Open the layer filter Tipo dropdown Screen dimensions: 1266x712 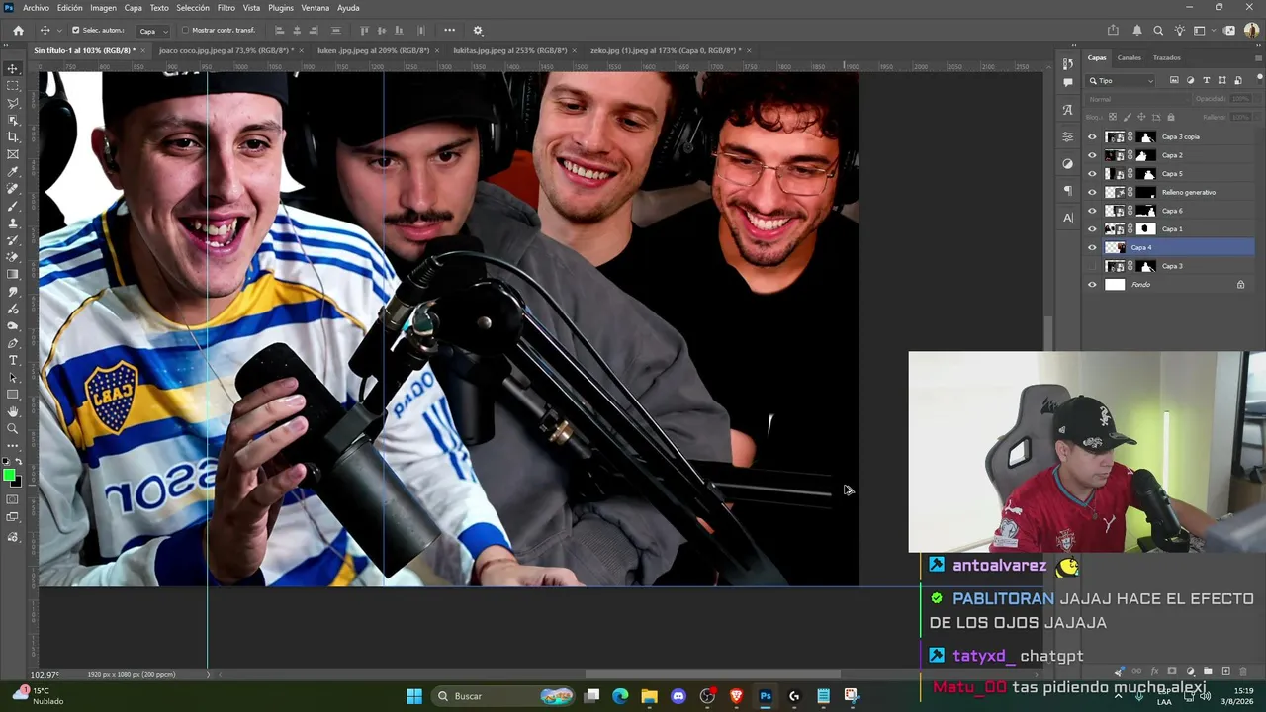(1122, 81)
